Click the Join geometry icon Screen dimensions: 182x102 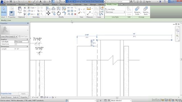[29, 14]
